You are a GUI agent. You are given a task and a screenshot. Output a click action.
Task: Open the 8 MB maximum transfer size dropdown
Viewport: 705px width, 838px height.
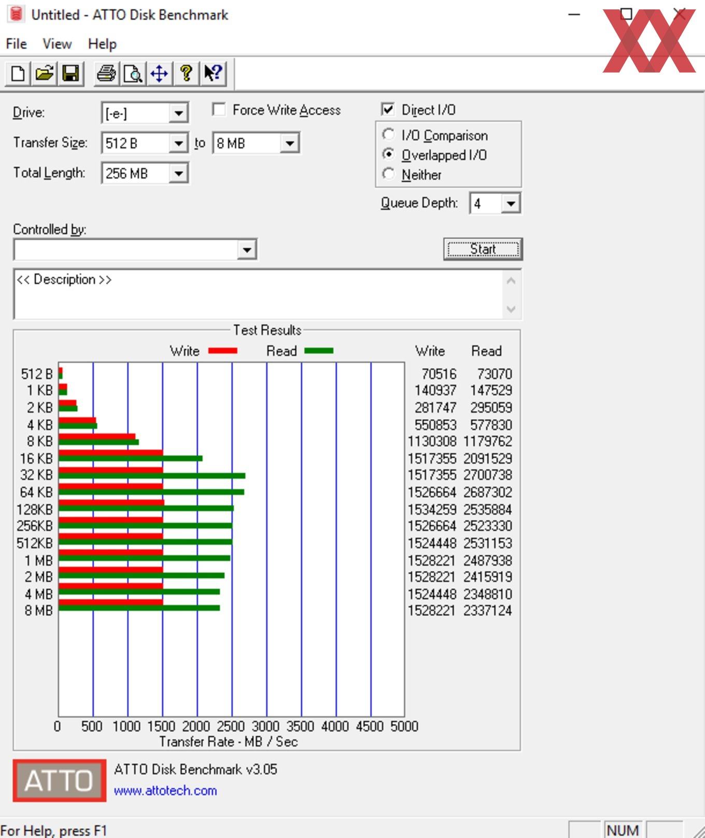(x=290, y=143)
